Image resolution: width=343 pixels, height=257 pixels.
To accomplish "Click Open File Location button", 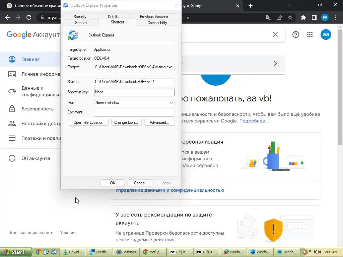I will [88, 122].
